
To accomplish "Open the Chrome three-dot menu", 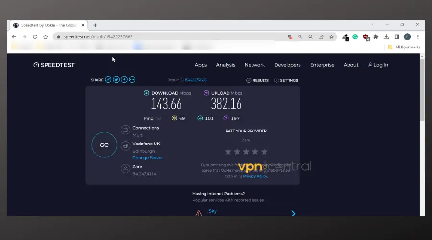I will pyautogui.click(x=418, y=36).
